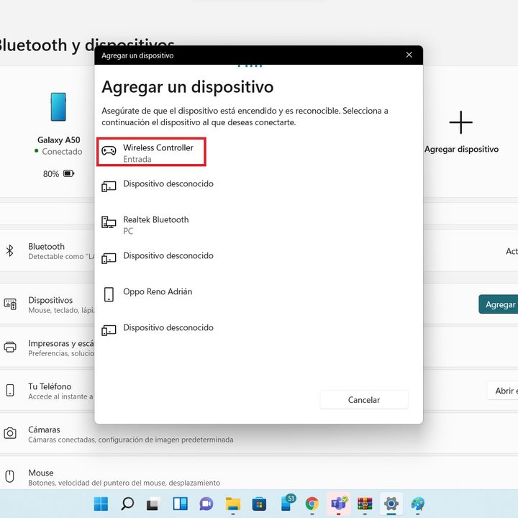Click the Abrir button in Tu Teléfono row
Screen dimensions: 518x518
[502, 391]
